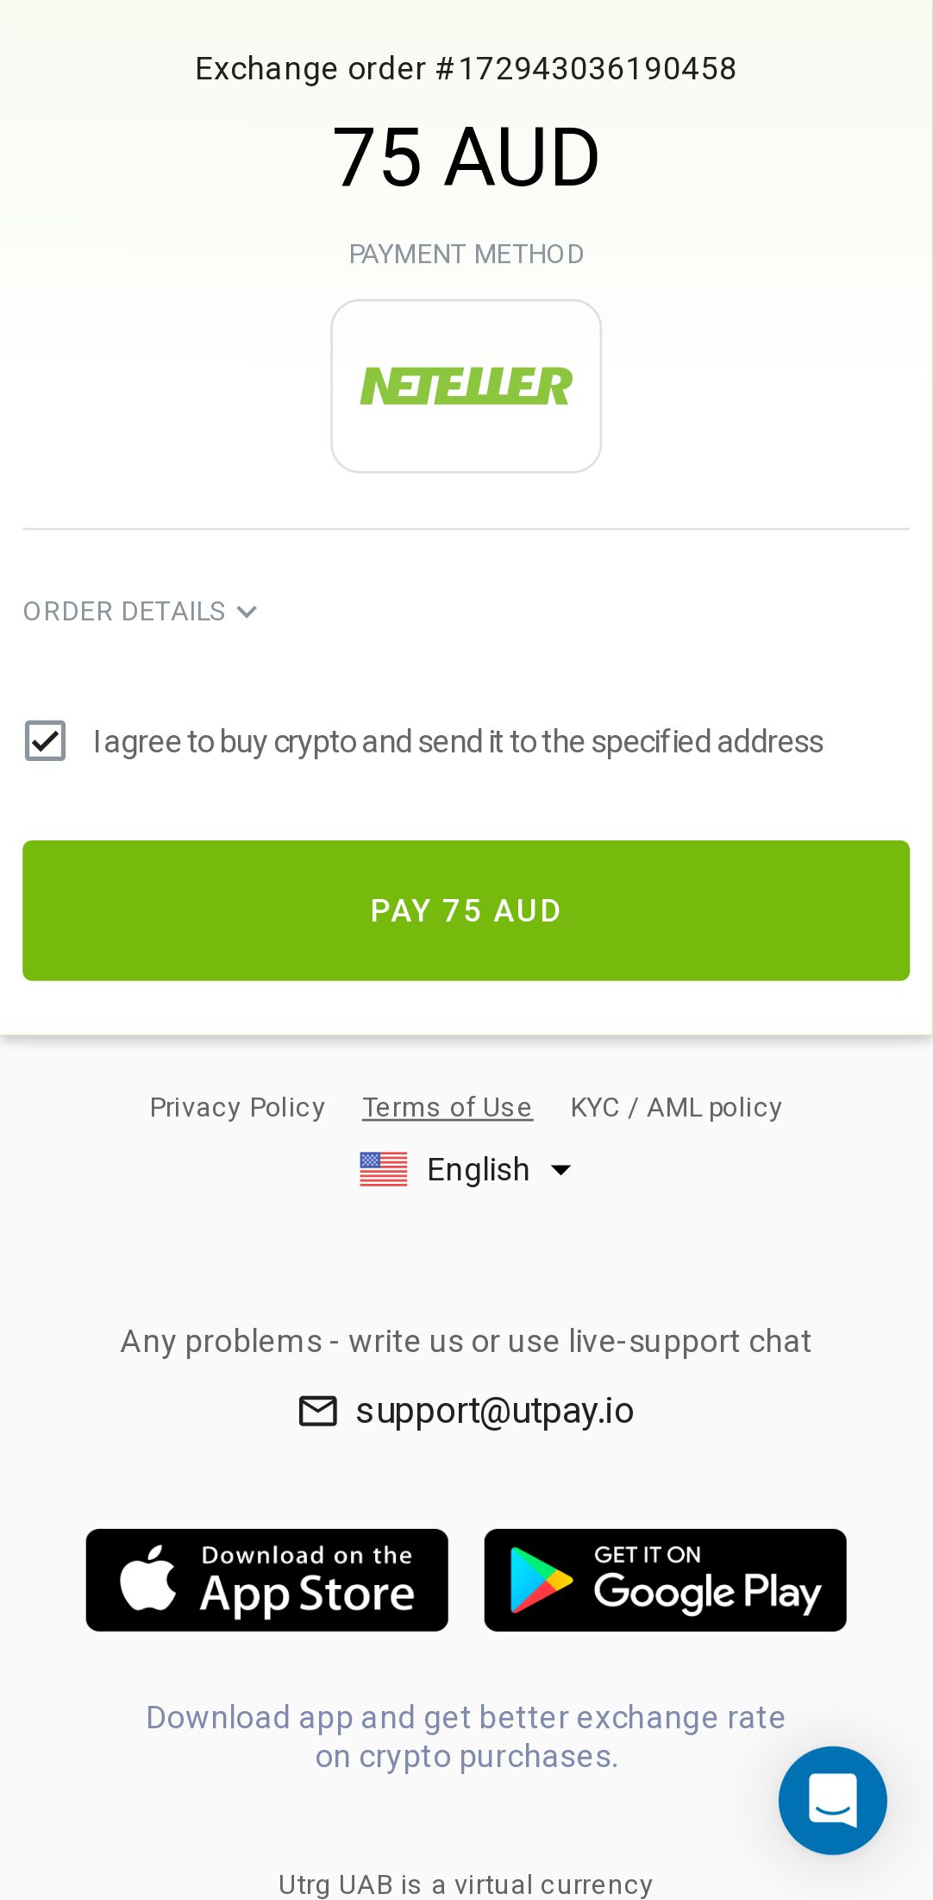
Task: Expand the Order Details section
Action: coord(124,612)
